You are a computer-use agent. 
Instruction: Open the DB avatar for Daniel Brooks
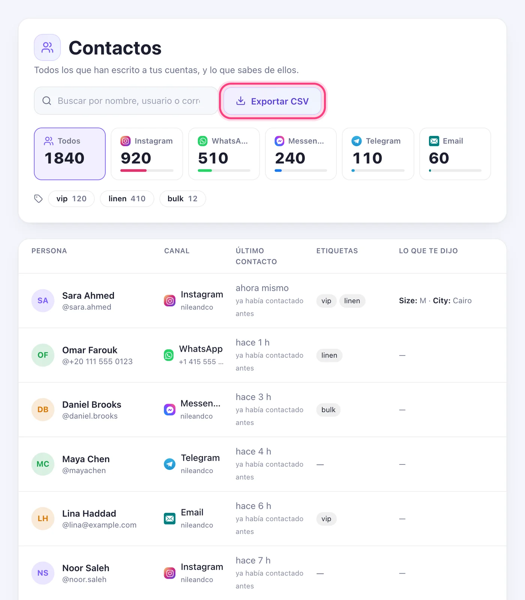point(43,410)
